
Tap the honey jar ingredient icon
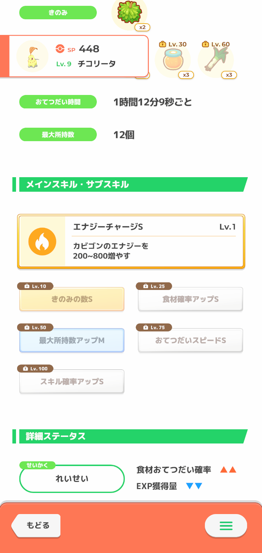pos(172,60)
